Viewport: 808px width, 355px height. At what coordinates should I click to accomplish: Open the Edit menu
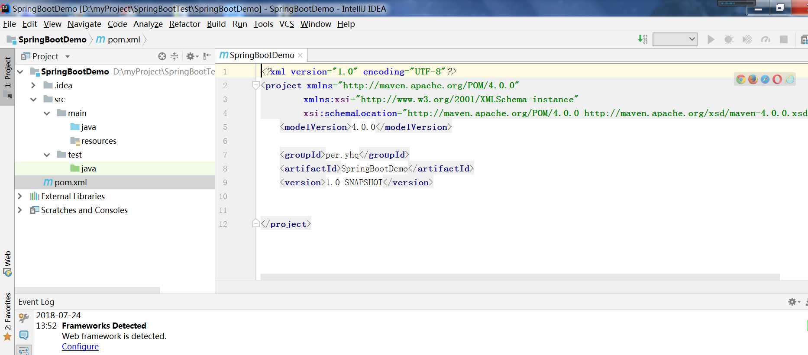30,24
